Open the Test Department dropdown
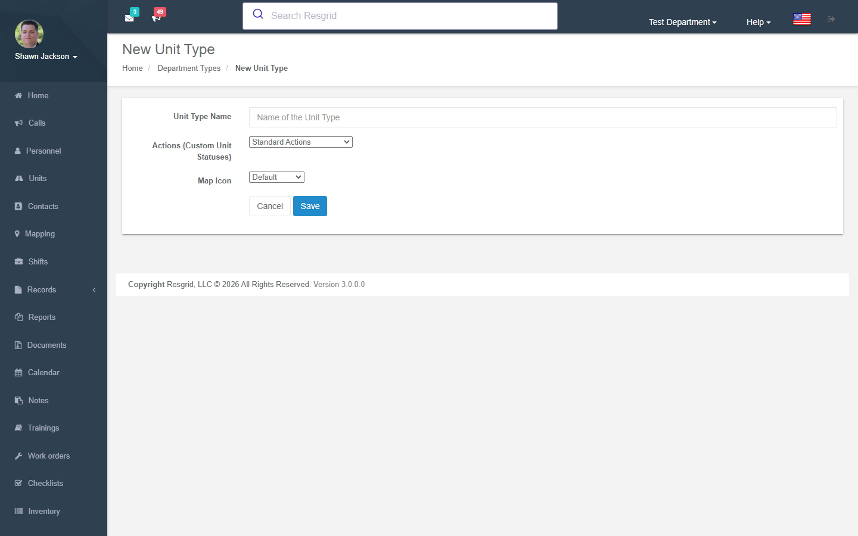Screen dimensions: 858x536 (x=682, y=22)
